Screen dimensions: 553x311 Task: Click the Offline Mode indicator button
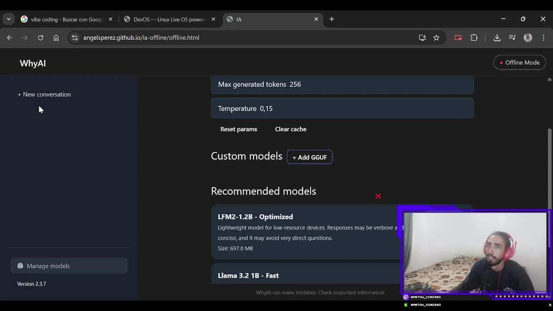pos(520,63)
